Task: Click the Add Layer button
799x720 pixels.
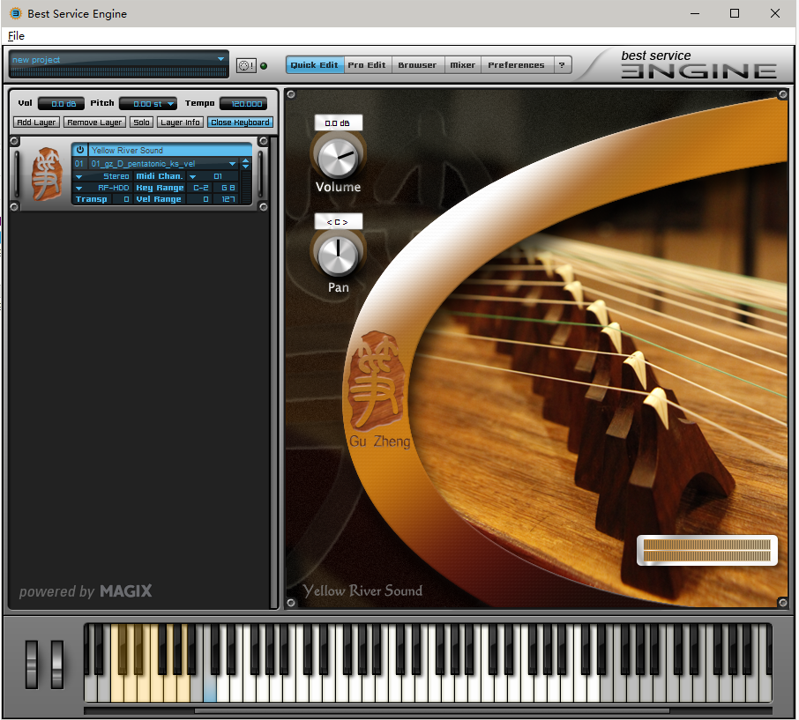Action: click(x=37, y=122)
